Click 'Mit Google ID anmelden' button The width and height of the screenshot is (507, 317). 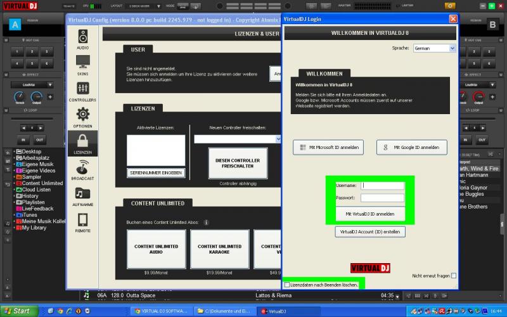tap(411, 148)
